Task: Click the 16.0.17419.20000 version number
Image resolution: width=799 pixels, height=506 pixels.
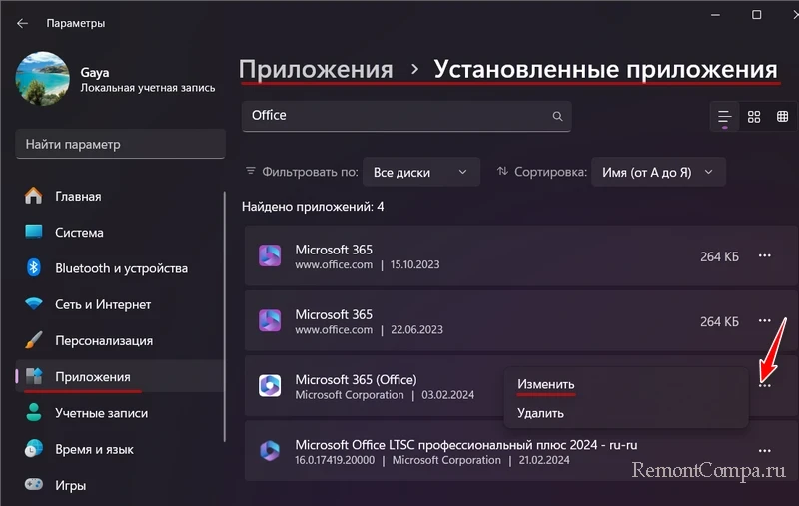Action: (x=335, y=460)
